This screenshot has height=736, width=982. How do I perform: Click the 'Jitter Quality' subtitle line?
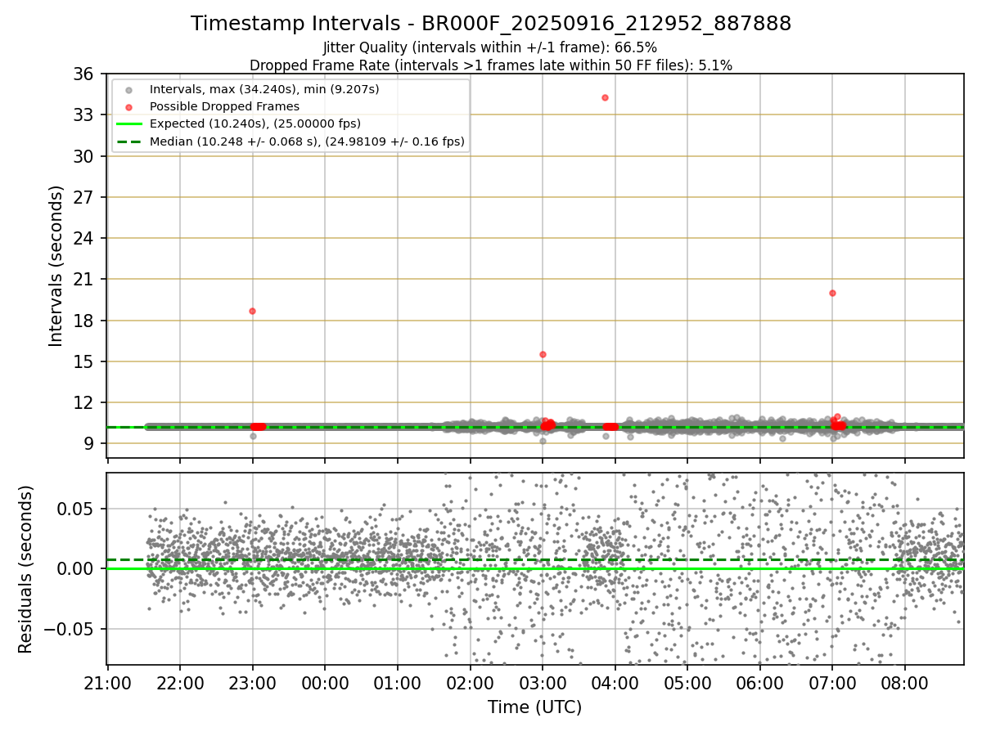tap(490, 47)
